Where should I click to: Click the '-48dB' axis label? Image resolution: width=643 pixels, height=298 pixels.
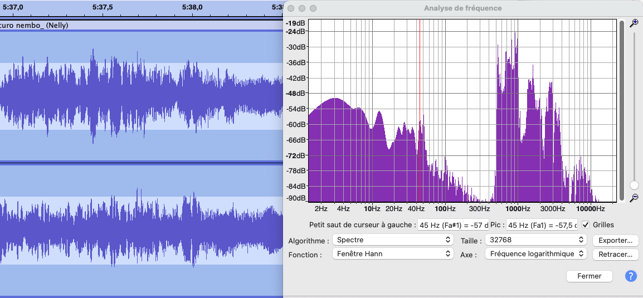[295, 94]
